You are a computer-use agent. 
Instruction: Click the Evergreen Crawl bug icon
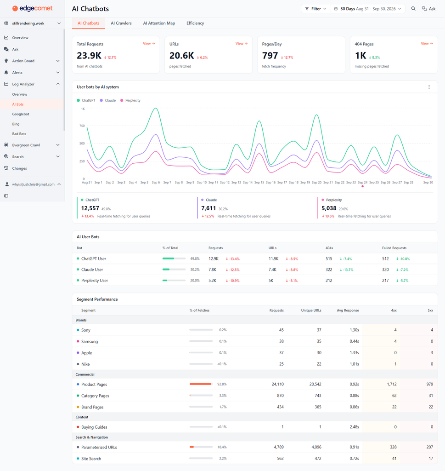click(x=6, y=145)
